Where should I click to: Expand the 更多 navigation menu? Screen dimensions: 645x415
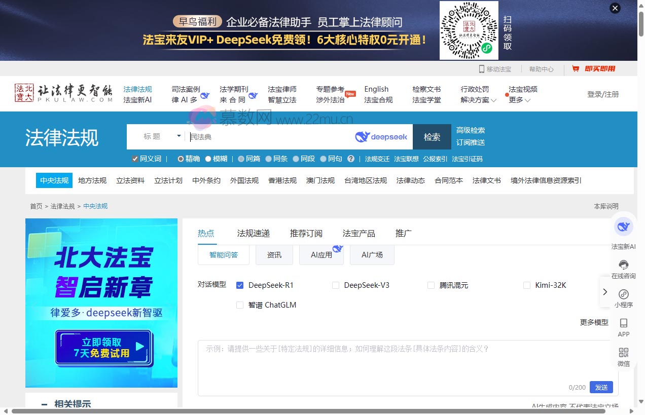coord(518,100)
